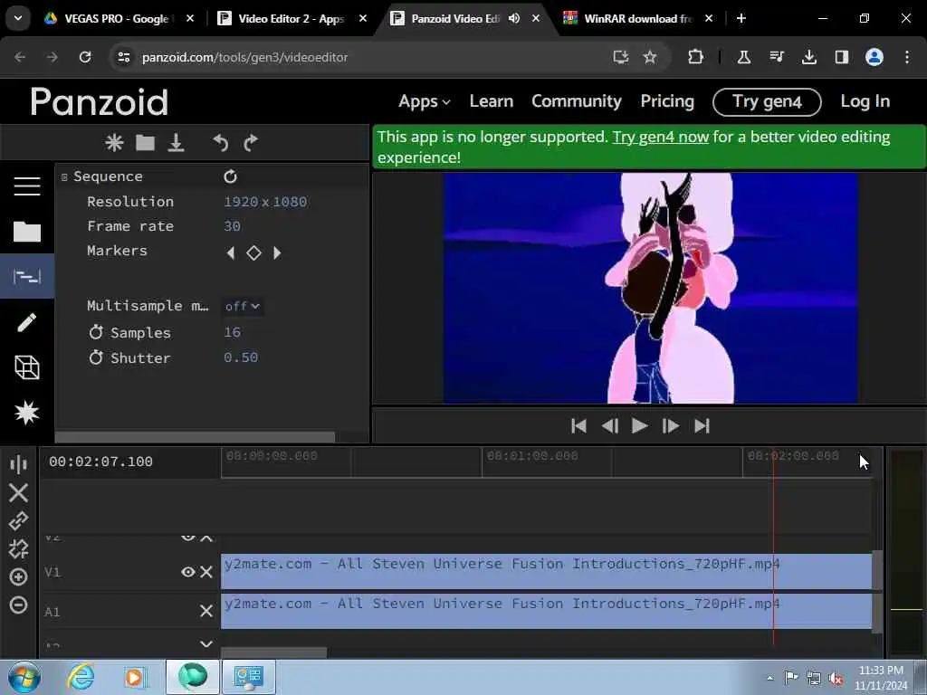
Task: Select the sequence timeline sidebar tab
Action: [x=27, y=276]
